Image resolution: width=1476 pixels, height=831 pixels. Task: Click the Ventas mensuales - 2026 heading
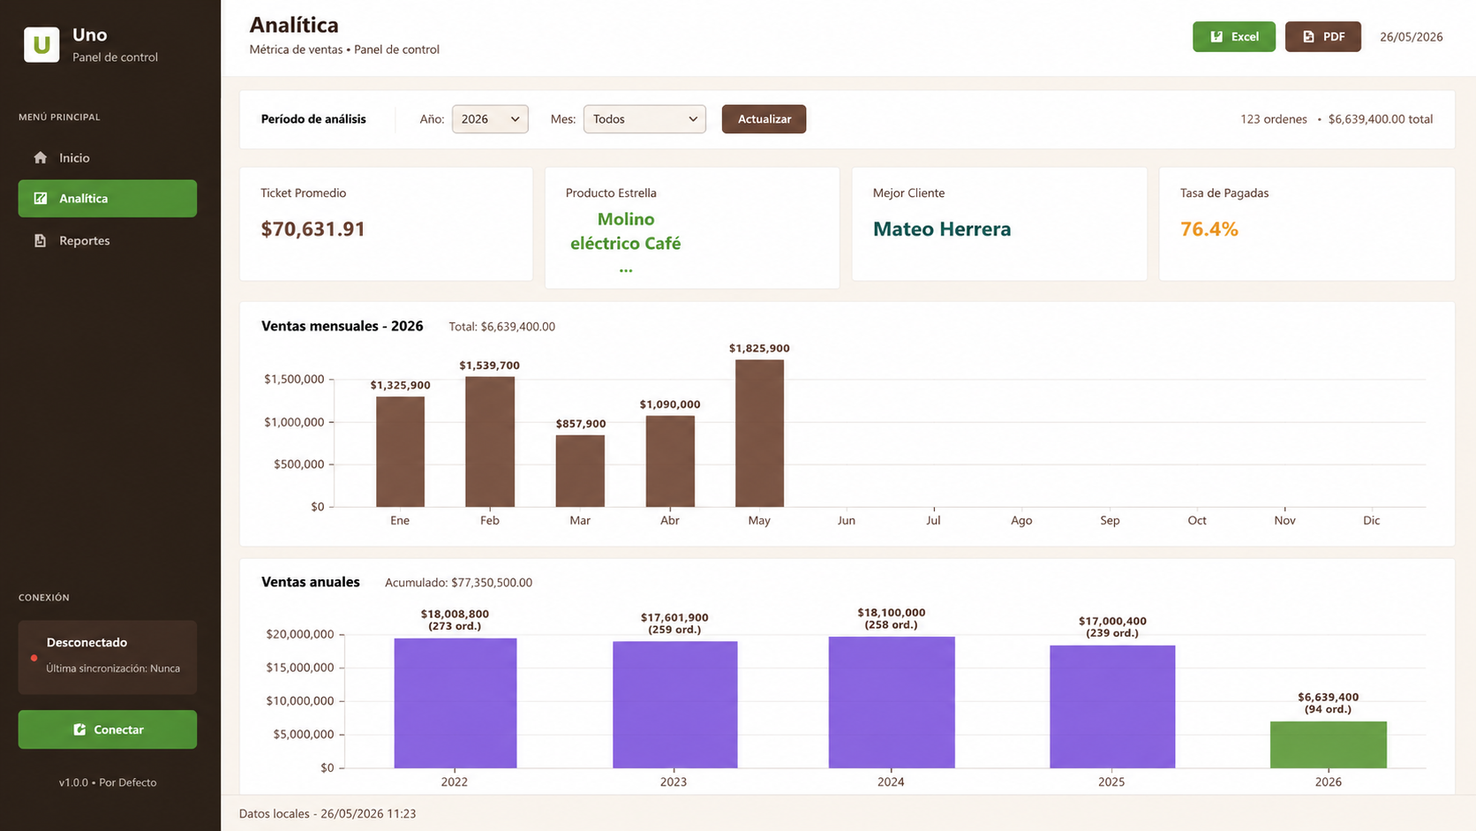pos(342,326)
